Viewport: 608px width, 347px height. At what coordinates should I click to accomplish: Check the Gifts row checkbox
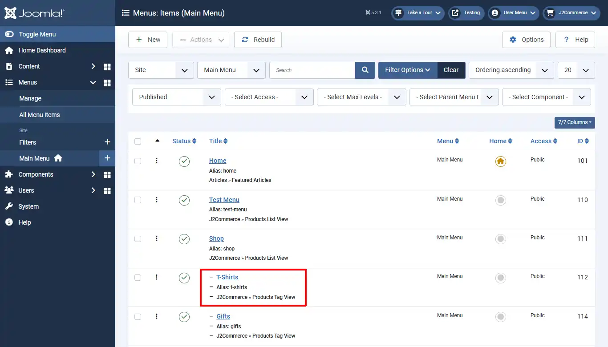(x=138, y=317)
